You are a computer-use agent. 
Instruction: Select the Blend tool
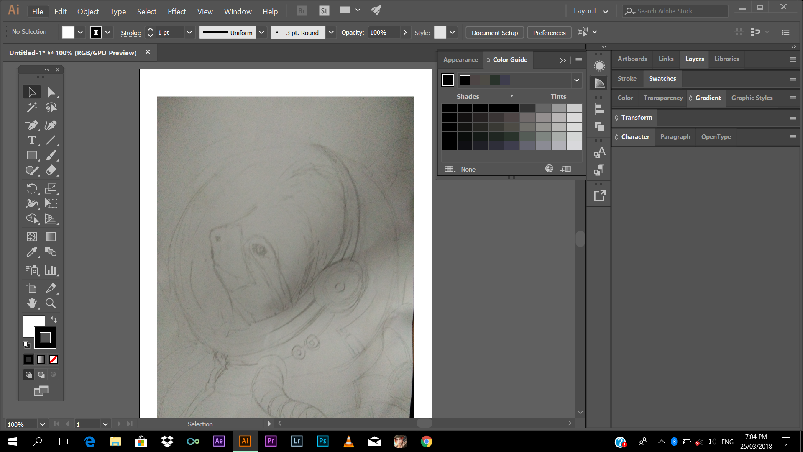click(51, 252)
